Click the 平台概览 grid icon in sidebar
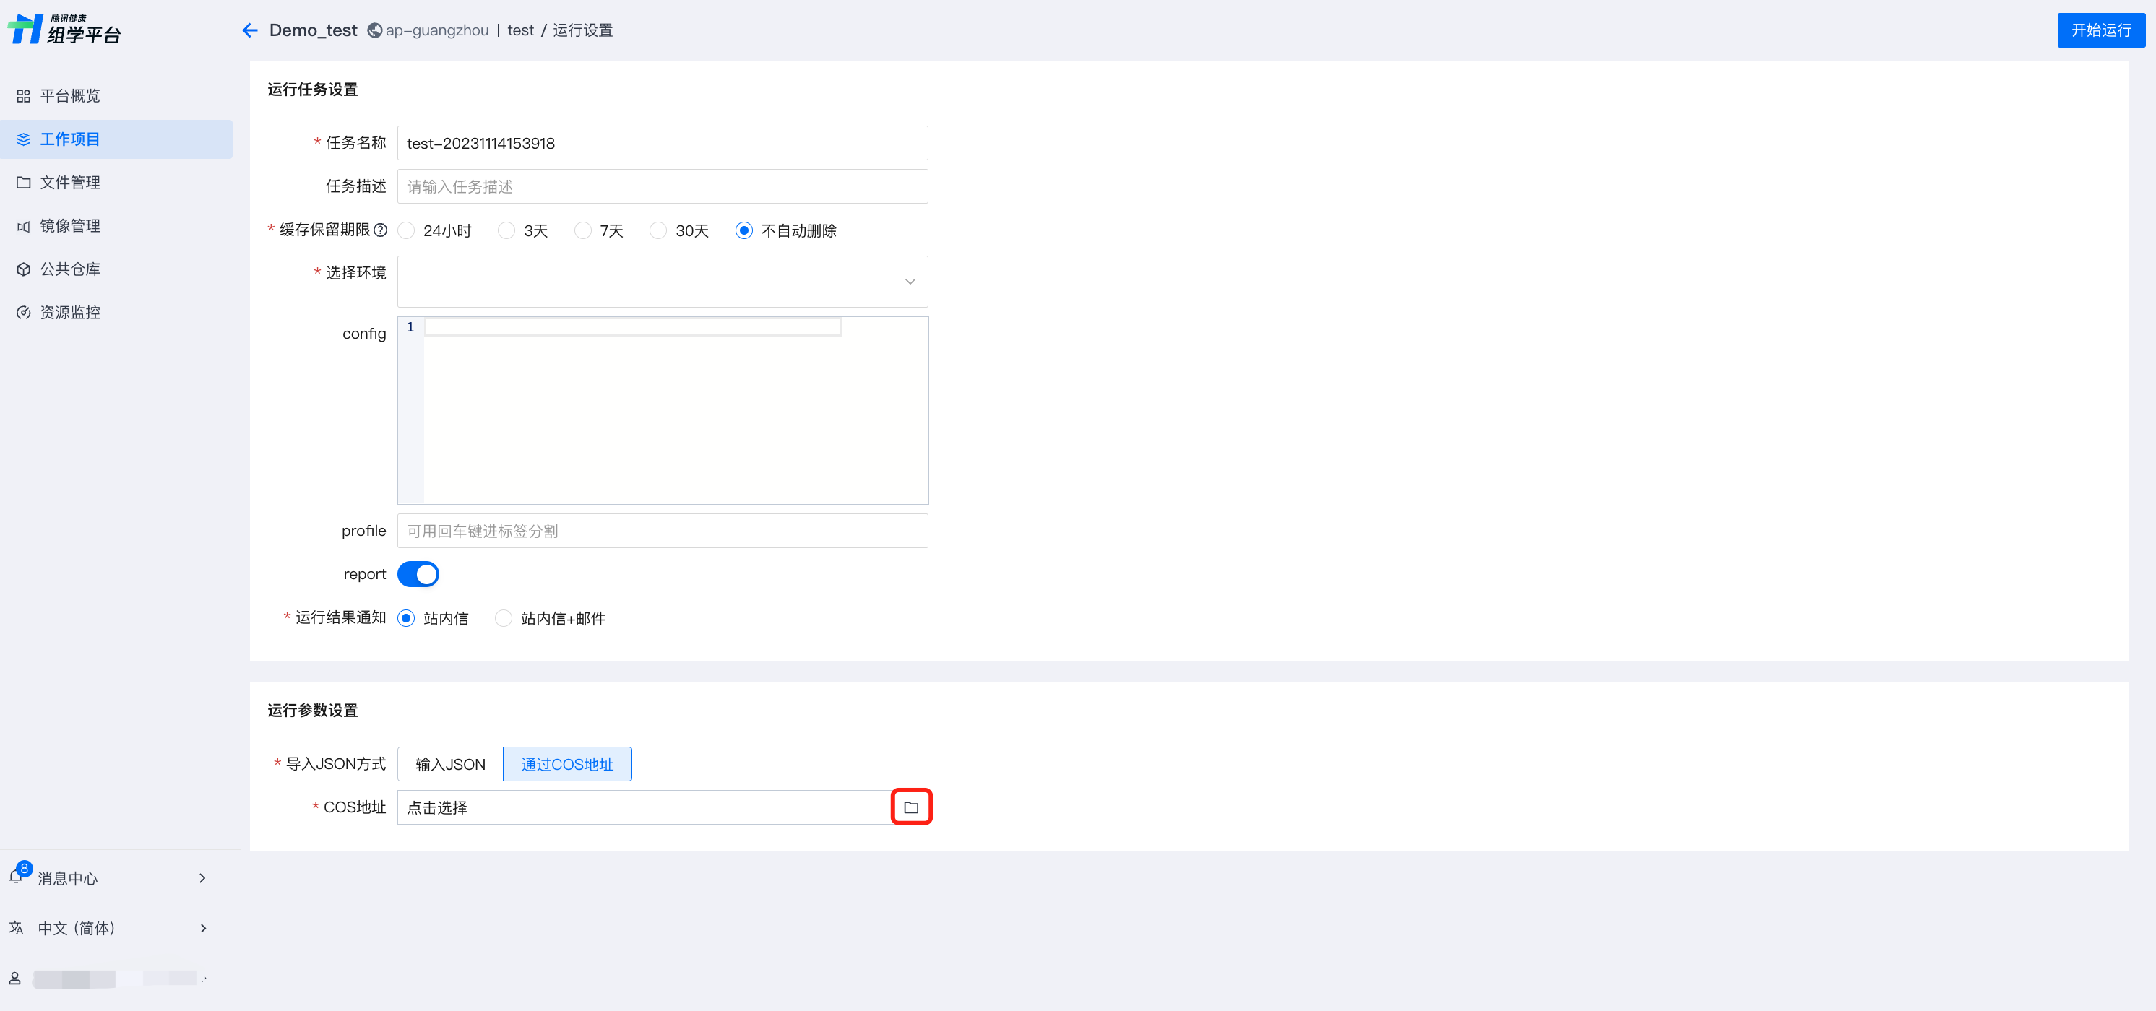Viewport: 2156px width, 1011px height. tap(23, 96)
